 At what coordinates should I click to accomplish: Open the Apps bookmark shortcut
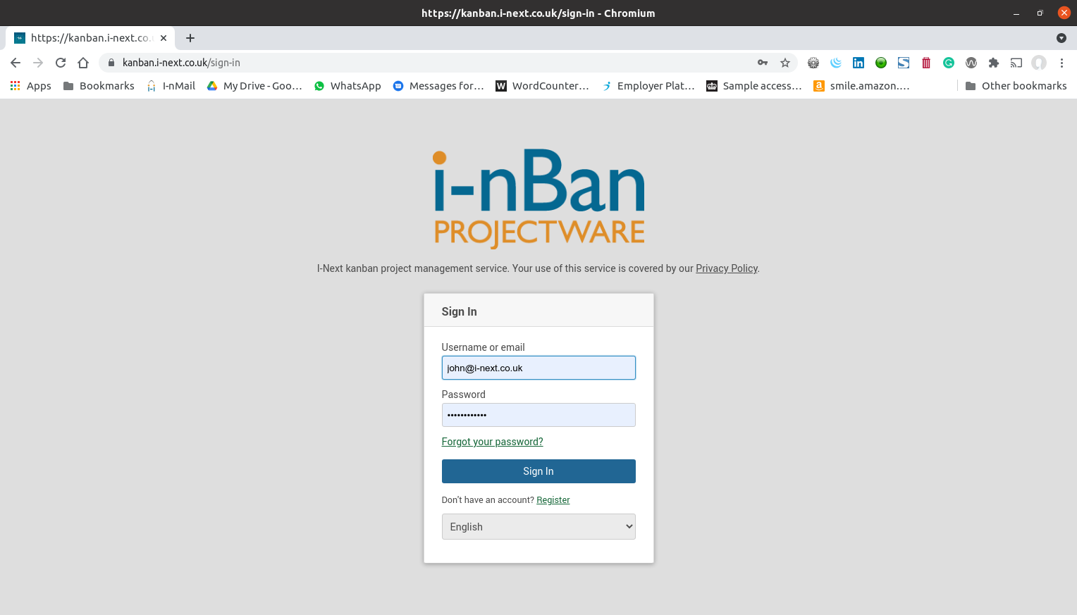coord(30,86)
